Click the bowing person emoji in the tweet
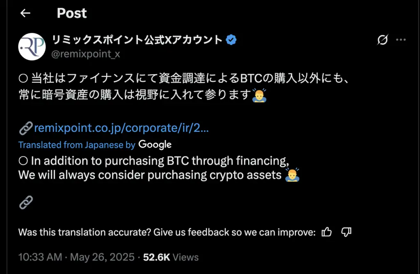Viewport: 420px width, 274px height. tap(260, 95)
